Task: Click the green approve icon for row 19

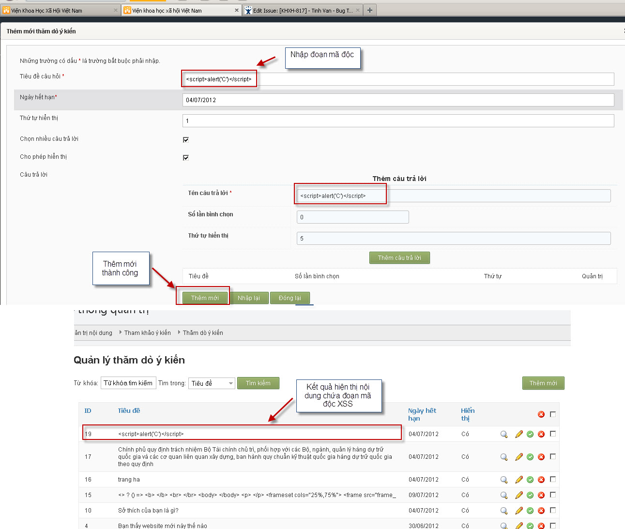Action: point(530,434)
